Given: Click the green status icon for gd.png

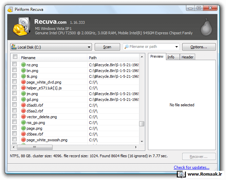Looking at the screenshot, I should tap(23, 99).
